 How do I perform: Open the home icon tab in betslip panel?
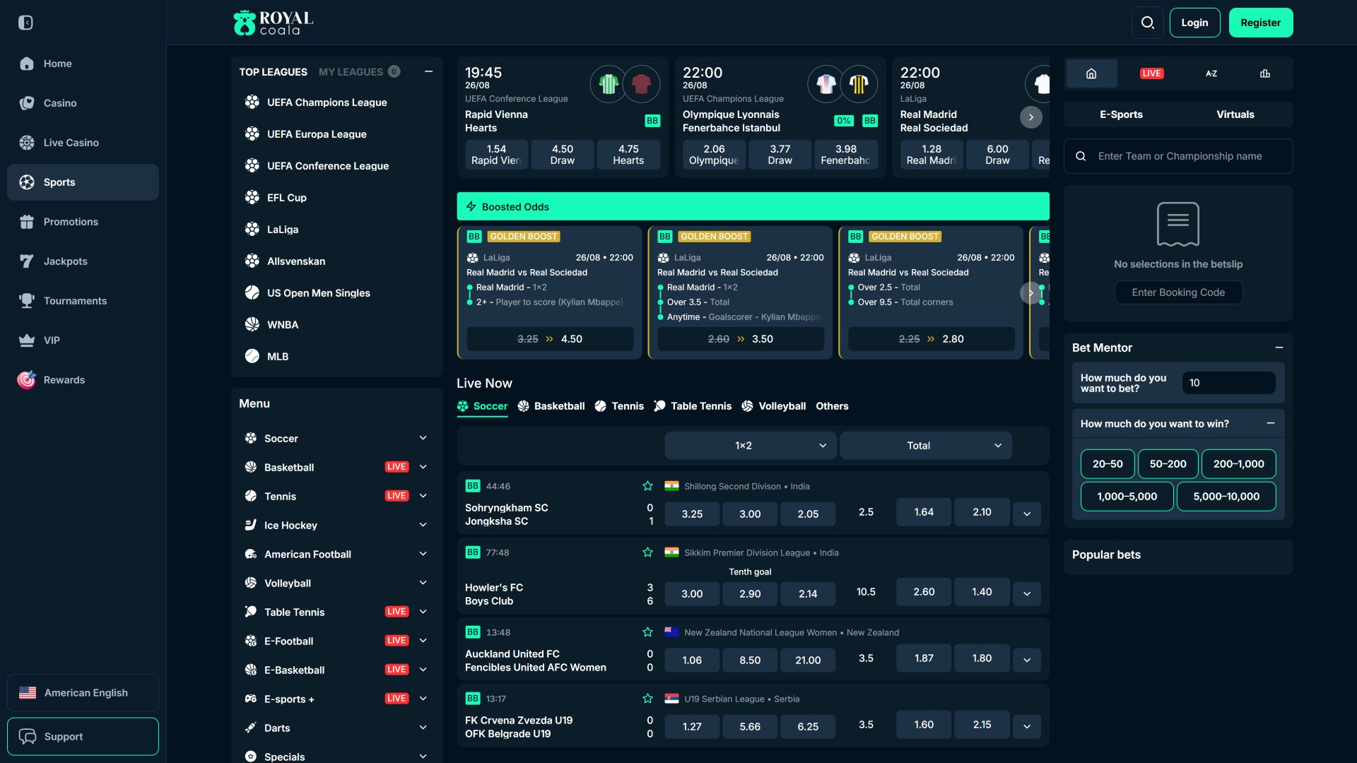click(x=1091, y=73)
